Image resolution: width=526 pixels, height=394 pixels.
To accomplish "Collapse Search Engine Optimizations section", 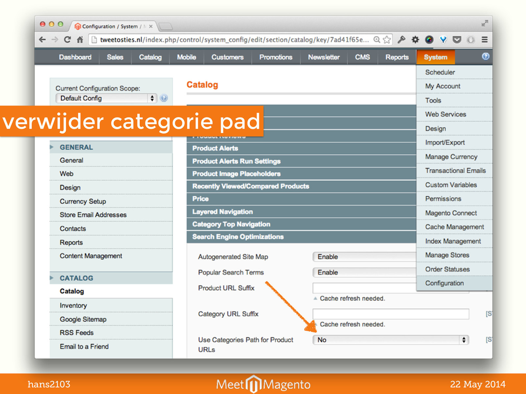I will tap(301, 237).
